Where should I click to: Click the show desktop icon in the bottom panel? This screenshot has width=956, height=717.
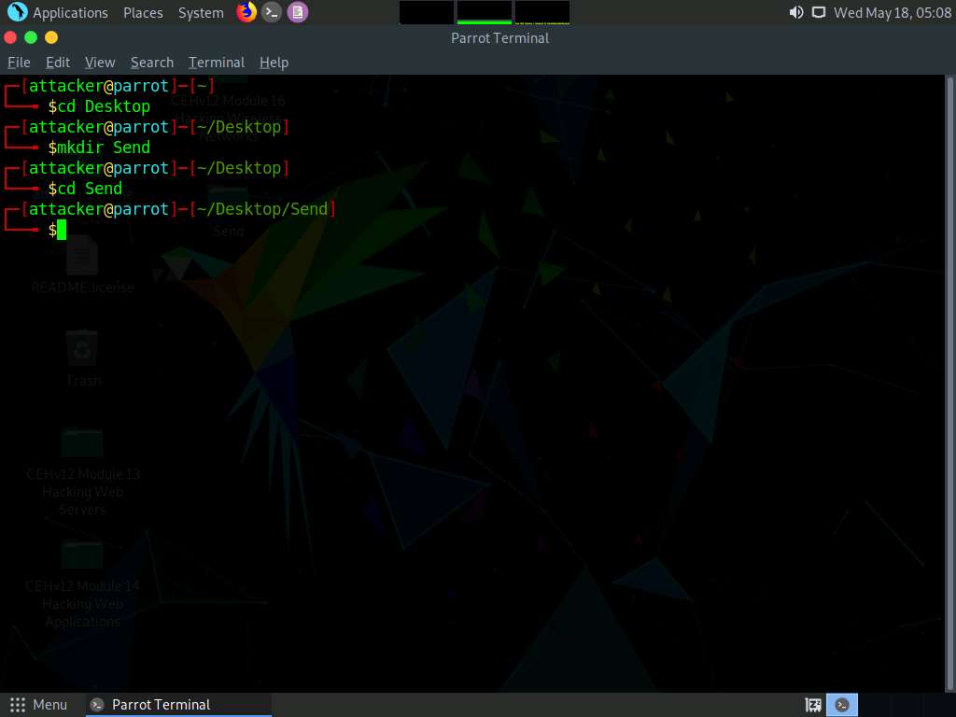tap(813, 705)
